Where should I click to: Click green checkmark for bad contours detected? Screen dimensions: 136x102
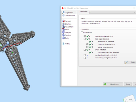(x=90, y=42)
